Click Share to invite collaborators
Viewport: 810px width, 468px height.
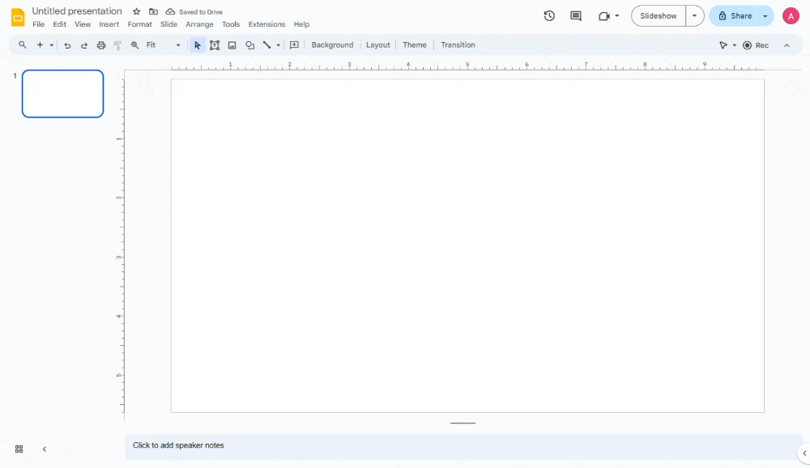click(735, 15)
